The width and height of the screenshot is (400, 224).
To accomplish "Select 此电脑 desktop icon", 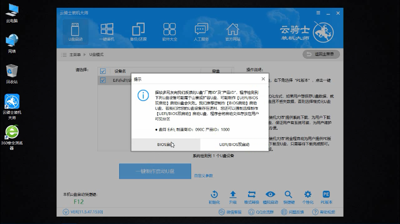I will (12, 13).
